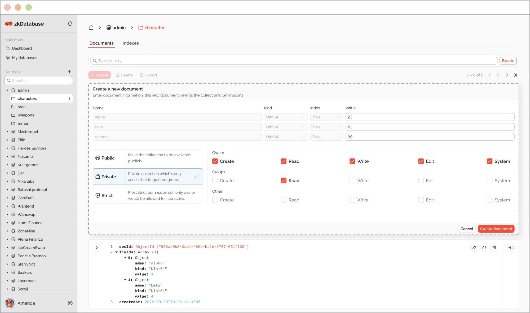Cancel the new document form
The image size is (530, 313).
pyautogui.click(x=467, y=229)
